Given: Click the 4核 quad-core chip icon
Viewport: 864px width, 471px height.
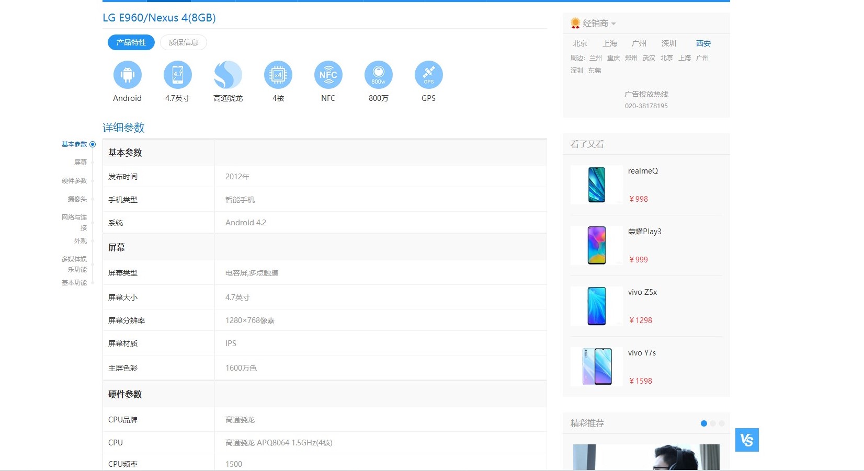Looking at the screenshot, I should pyautogui.click(x=278, y=75).
